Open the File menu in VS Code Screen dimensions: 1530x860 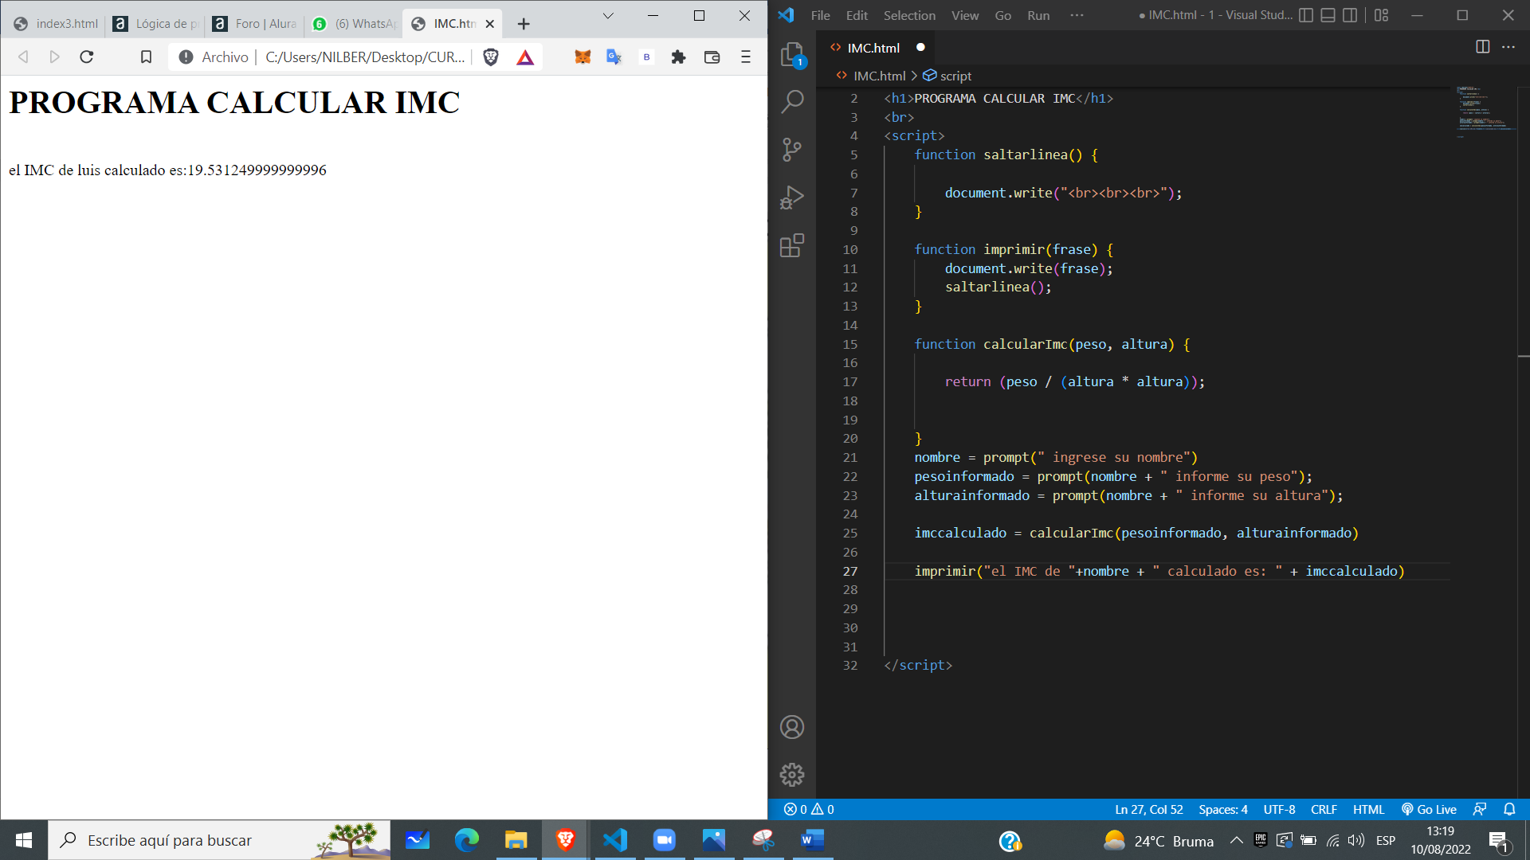point(820,15)
